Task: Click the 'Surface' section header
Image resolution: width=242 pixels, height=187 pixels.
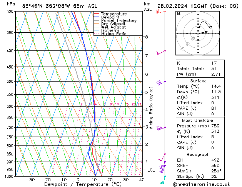Action: tap(198, 81)
